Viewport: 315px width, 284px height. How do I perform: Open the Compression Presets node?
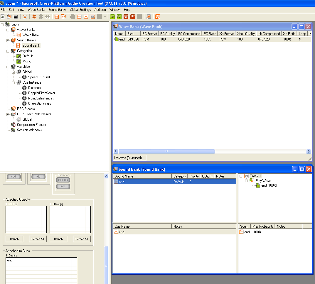click(x=31, y=125)
